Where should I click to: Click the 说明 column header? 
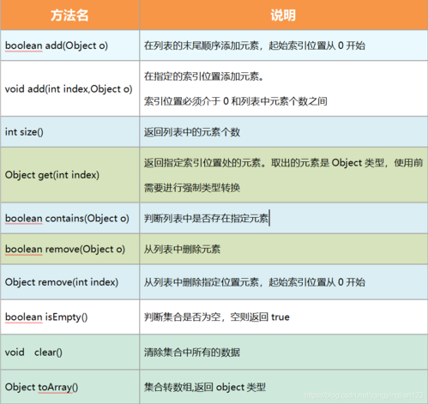(284, 15)
